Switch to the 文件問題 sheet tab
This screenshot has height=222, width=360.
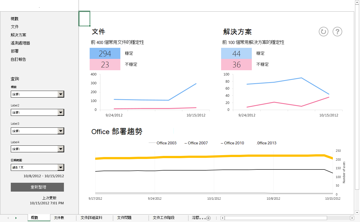pos(124,218)
